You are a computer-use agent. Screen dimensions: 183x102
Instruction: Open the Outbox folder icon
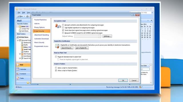[x=22, y=52]
